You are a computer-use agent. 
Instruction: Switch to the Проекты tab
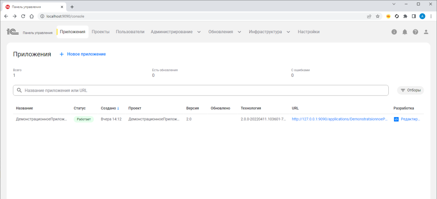coord(101,32)
